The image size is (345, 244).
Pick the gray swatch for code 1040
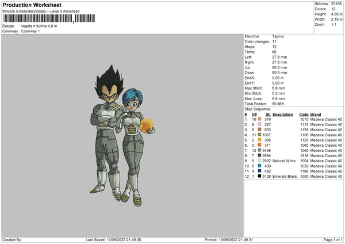pos(260,150)
